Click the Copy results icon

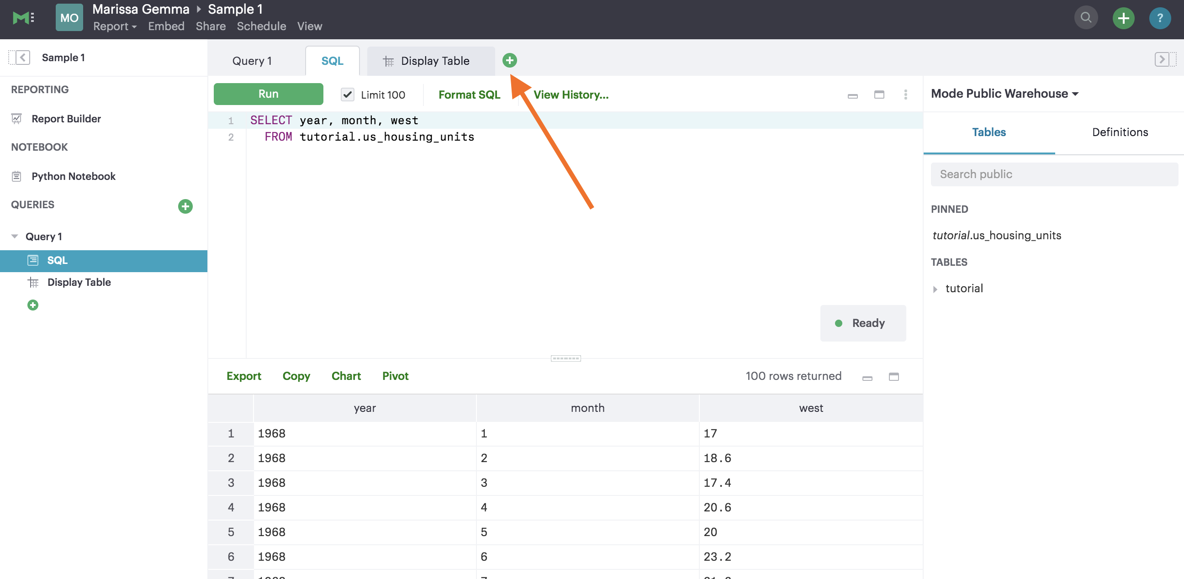pyautogui.click(x=297, y=375)
